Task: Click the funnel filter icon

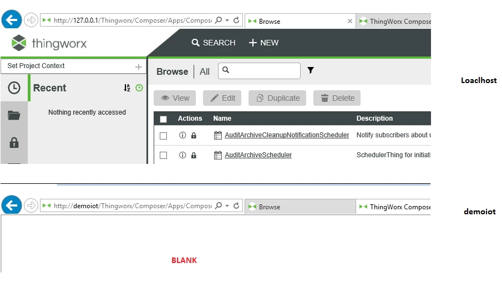Action: (311, 70)
